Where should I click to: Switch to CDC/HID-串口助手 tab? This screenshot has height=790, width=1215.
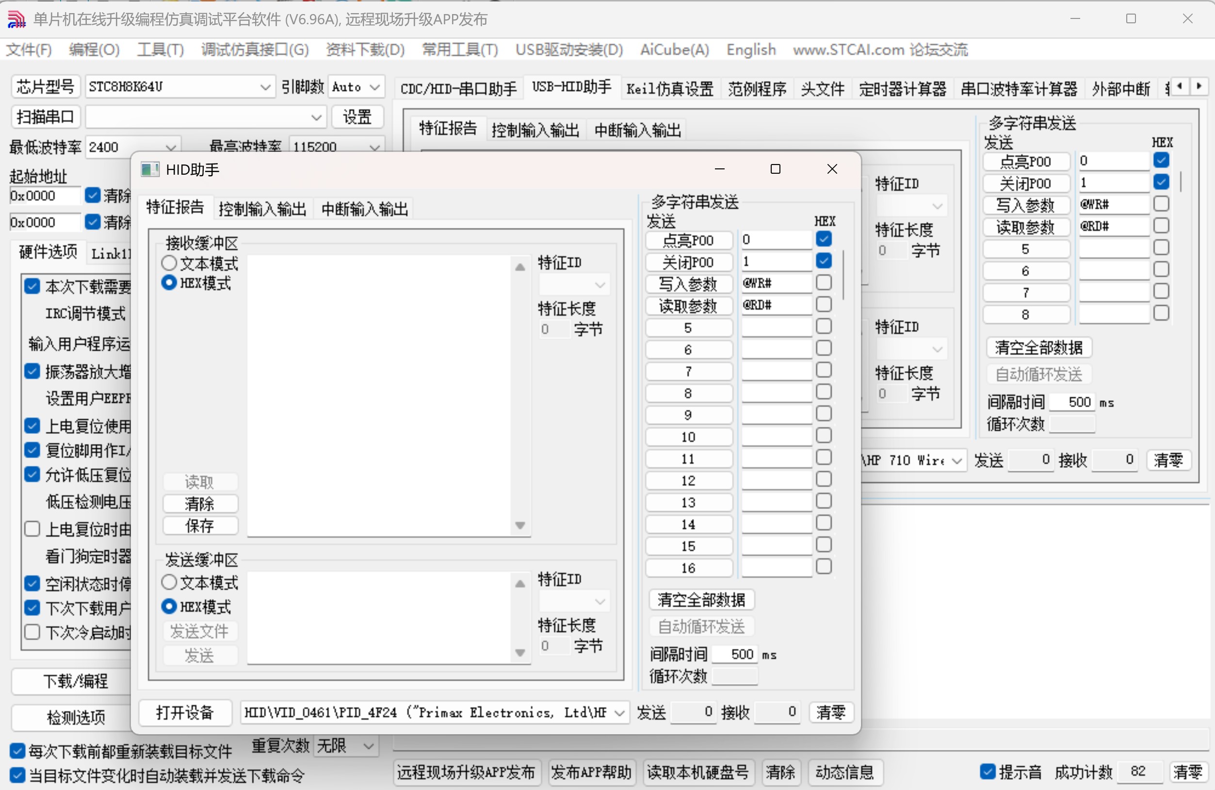click(458, 89)
